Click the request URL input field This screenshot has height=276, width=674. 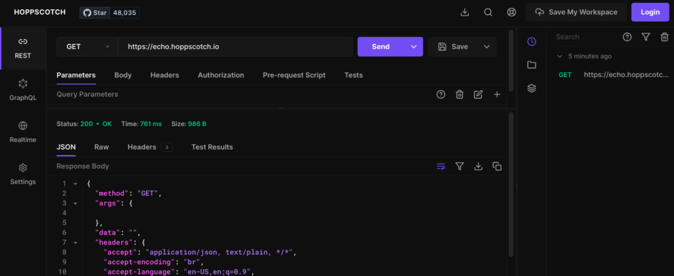coord(235,47)
